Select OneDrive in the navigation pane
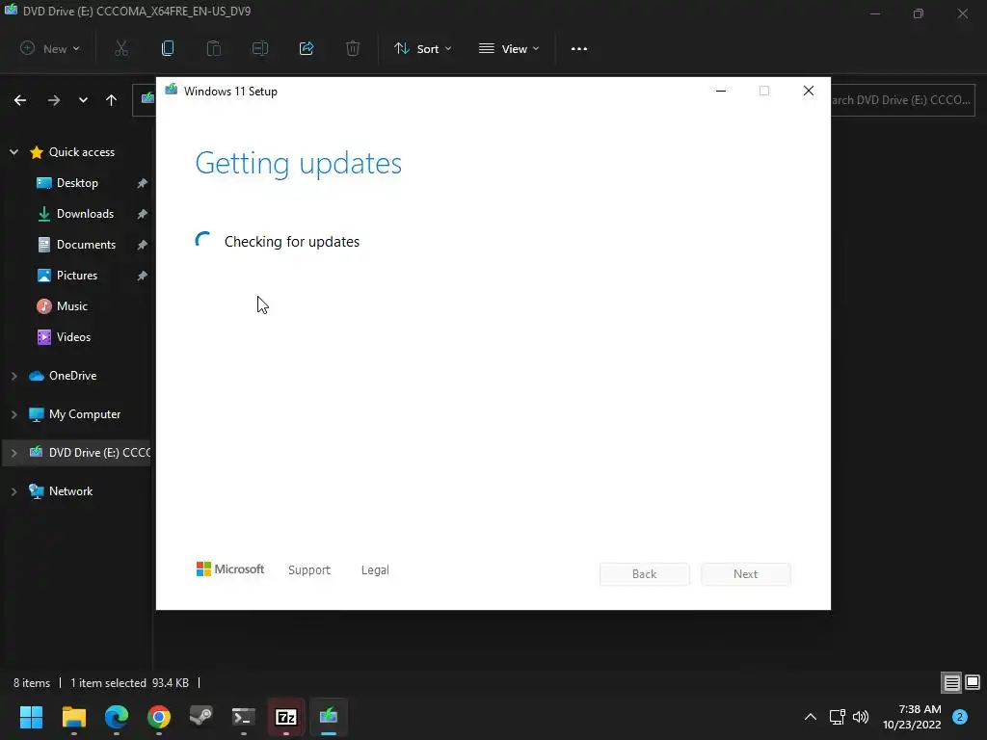Viewport: 987px width, 740px height. point(72,376)
